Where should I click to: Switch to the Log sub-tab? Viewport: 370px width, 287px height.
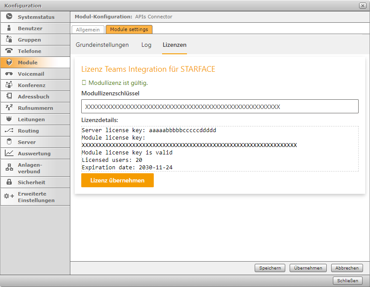pos(146,45)
